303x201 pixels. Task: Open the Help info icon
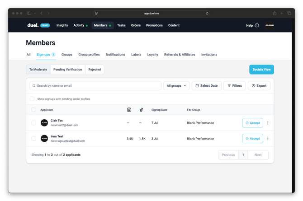click(257, 25)
